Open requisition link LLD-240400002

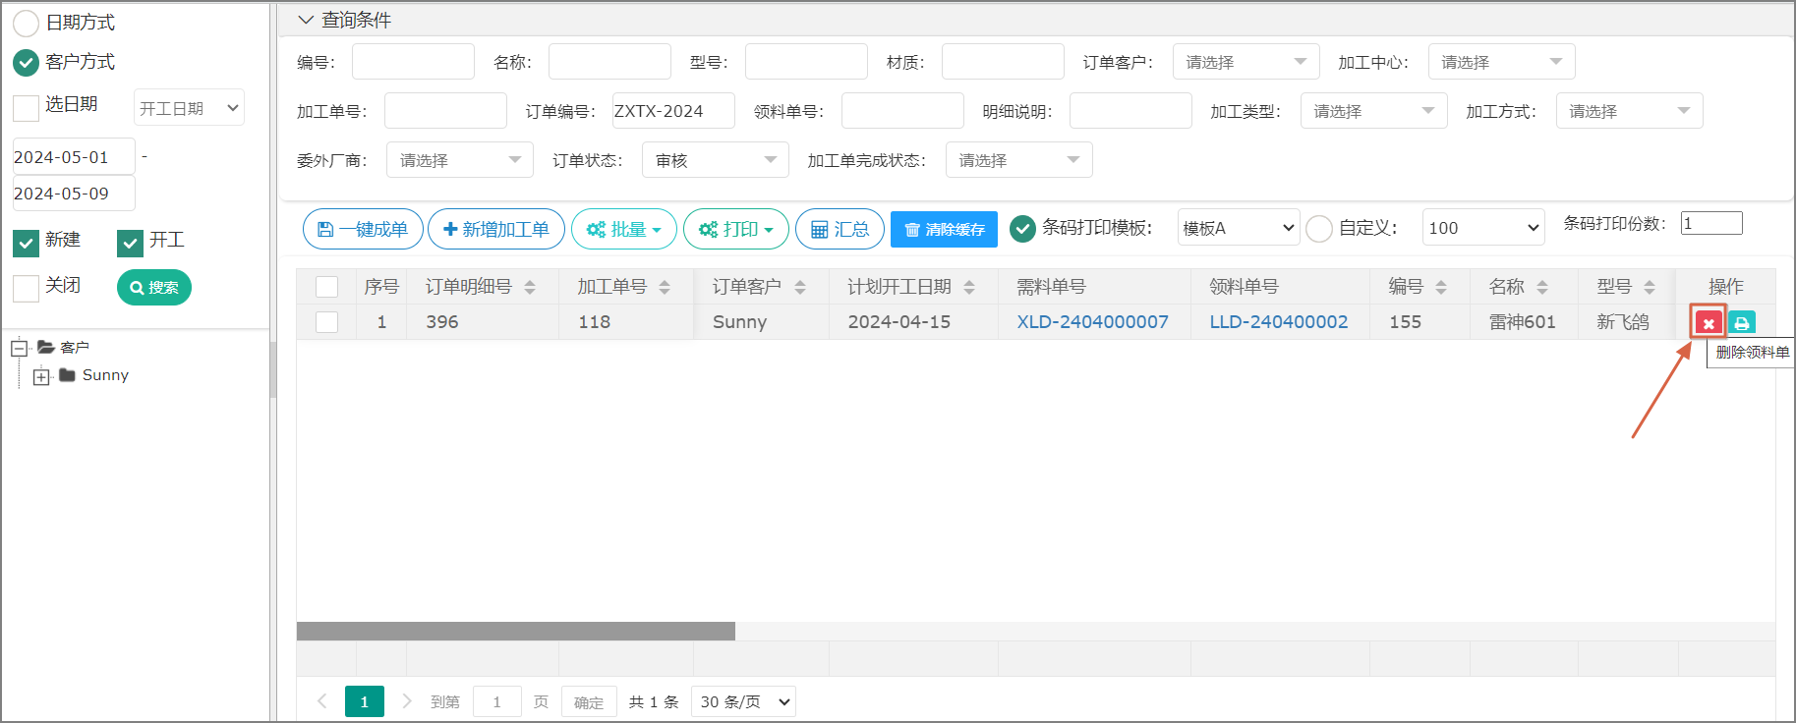pos(1278,322)
